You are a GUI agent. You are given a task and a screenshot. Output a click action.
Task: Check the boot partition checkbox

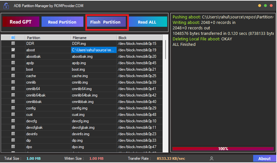pyautogui.click(x=13, y=69)
